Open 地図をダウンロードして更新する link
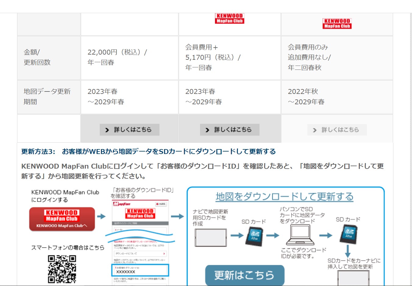Viewport: 412px width, 286px height. (x=285, y=197)
